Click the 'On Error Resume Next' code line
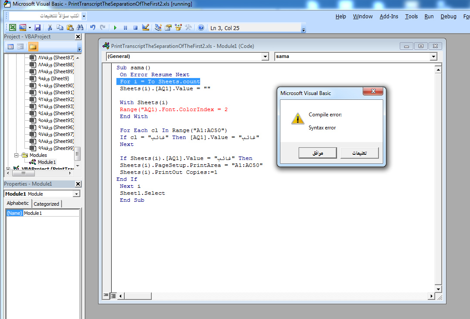This screenshot has height=319, width=470. [x=154, y=75]
